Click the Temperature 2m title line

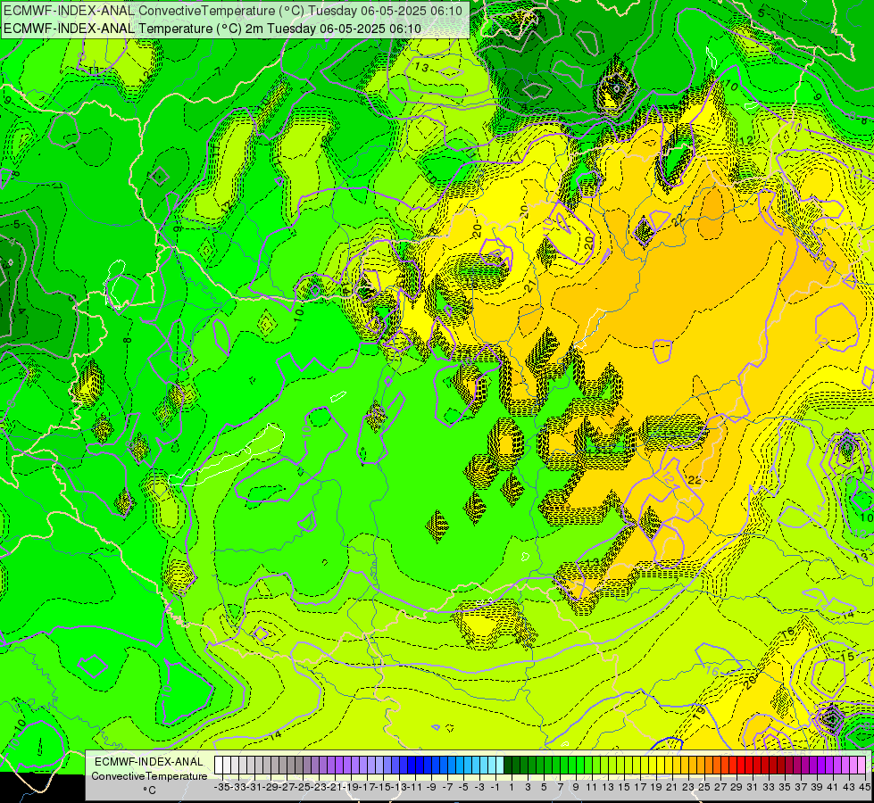click(x=212, y=28)
